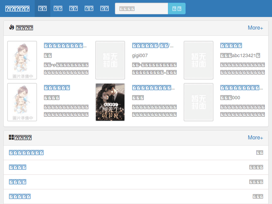
Task: Open title link next to the couple cover
Action: coord(153,88)
